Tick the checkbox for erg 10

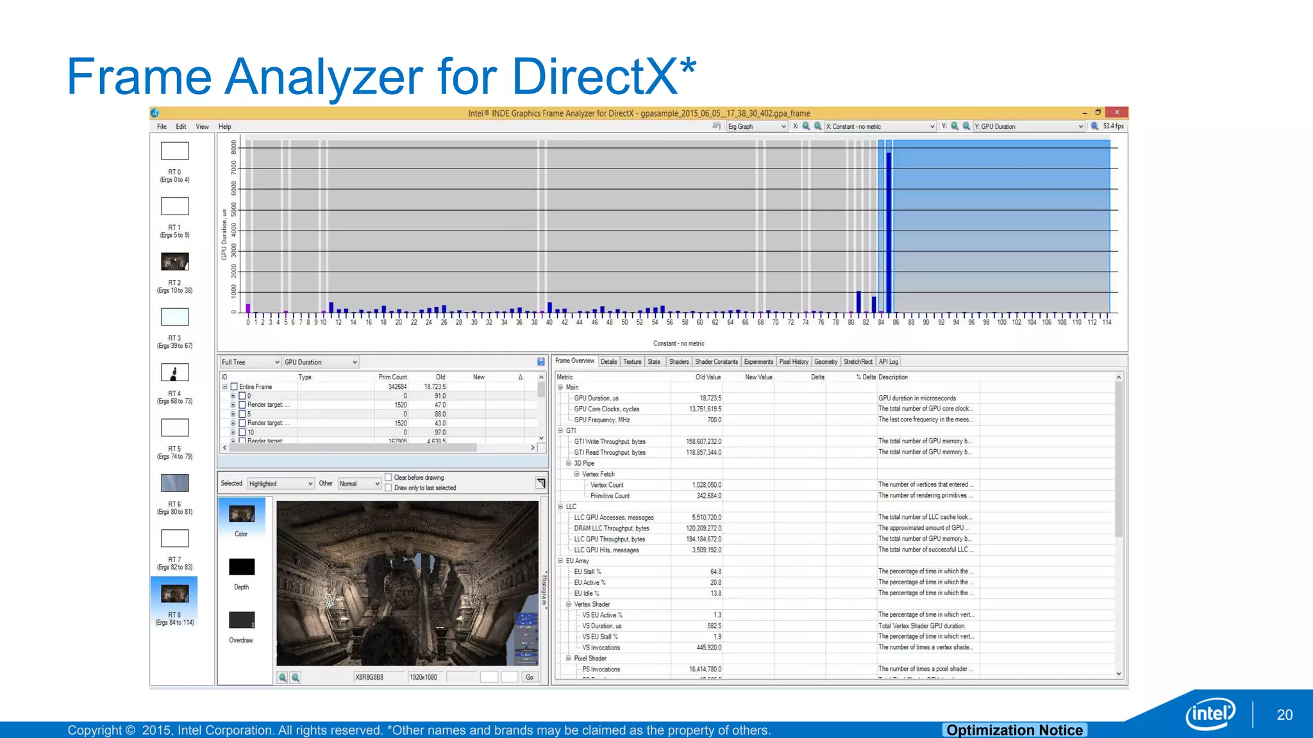pos(242,432)
